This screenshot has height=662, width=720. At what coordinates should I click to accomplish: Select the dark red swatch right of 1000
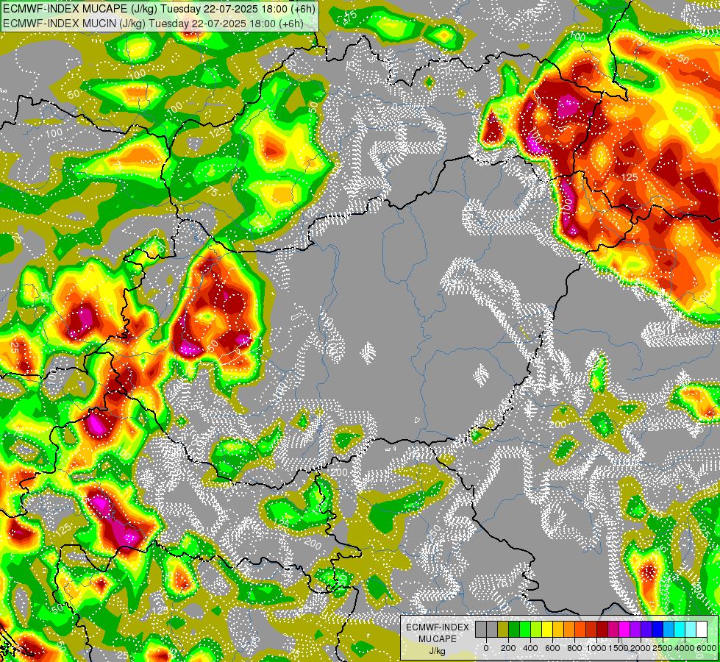pos(602,629)
